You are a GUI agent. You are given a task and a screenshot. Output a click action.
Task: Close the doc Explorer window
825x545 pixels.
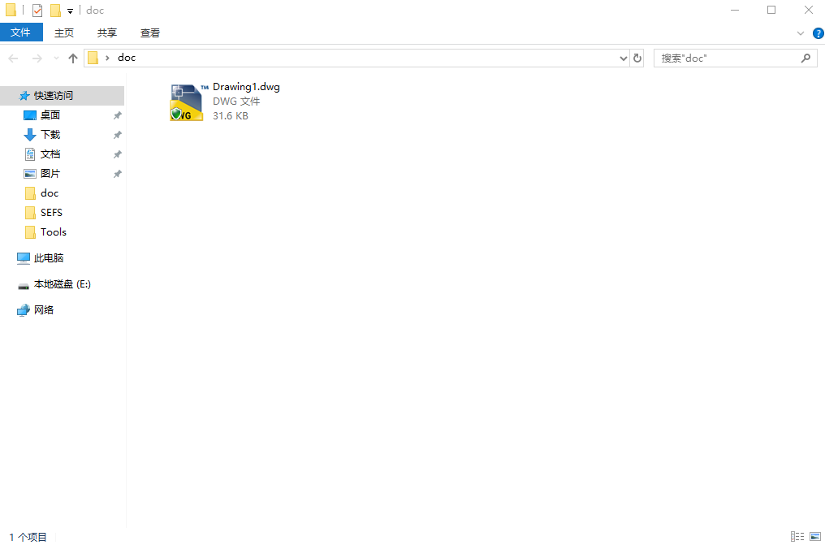[x=808, y=10]
